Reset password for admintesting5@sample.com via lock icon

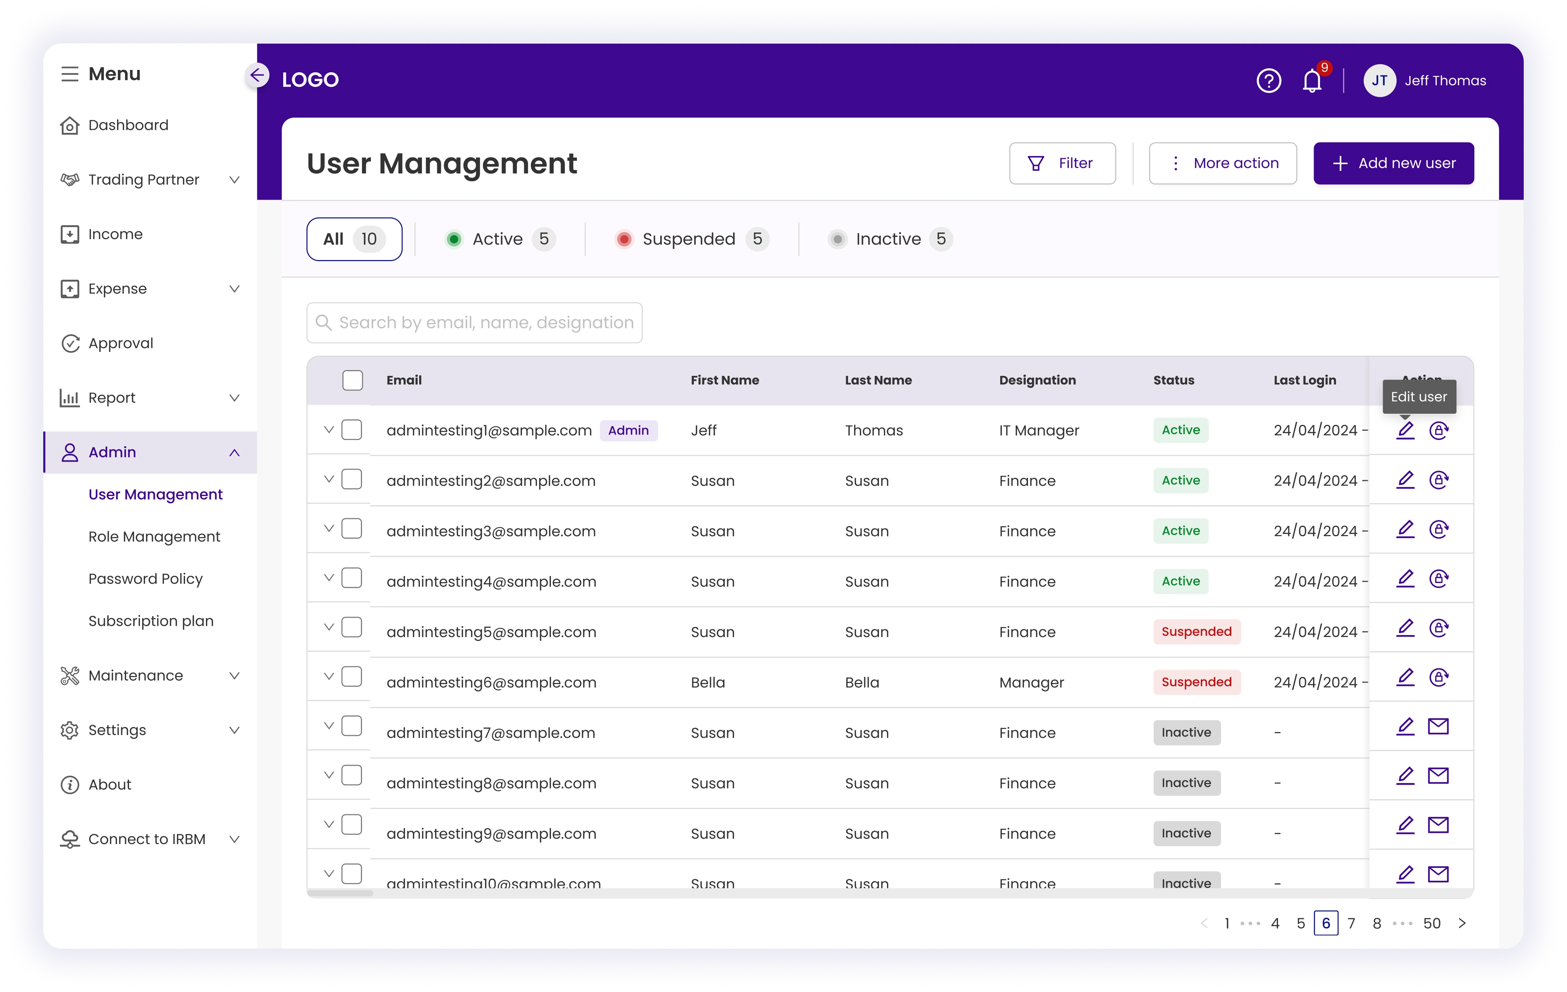(x=1439, y=628)
